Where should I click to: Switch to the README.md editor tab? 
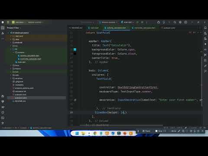point(76,28)
